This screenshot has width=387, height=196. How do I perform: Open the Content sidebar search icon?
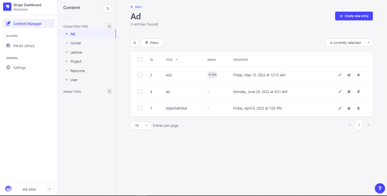point(108,9)
